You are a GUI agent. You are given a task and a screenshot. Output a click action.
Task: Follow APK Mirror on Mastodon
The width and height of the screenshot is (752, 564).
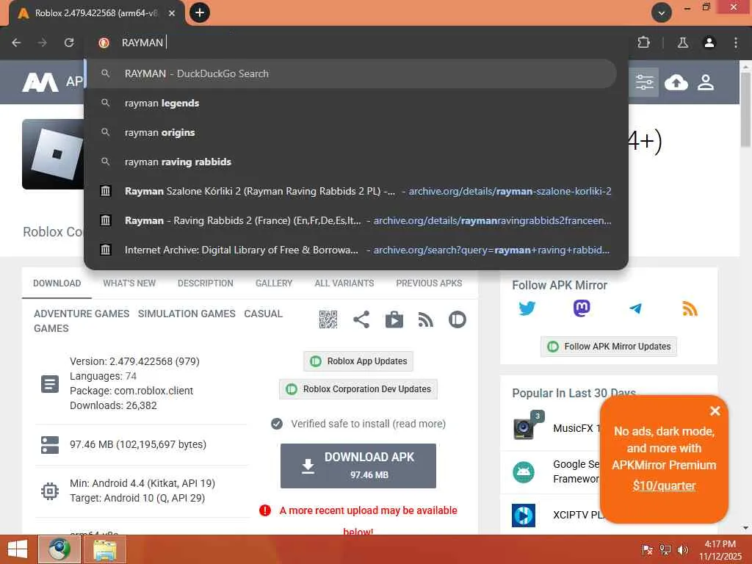[582, 308]
